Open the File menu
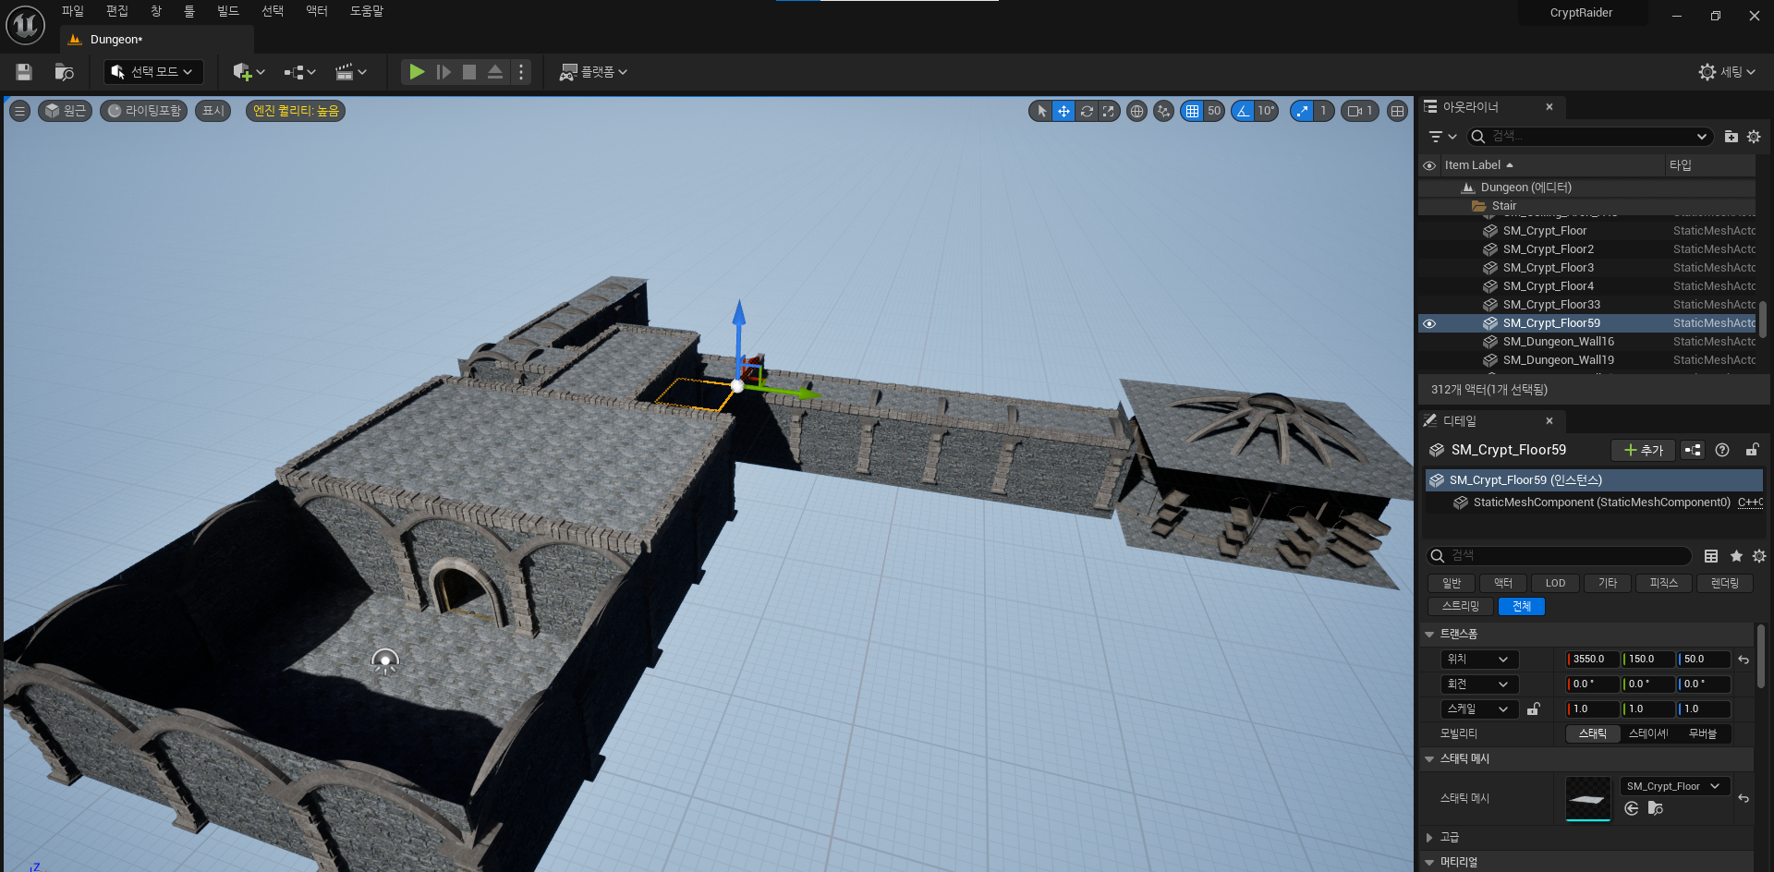Image resolution: width=1774 pixels, height=872 pixels. [73, 11]
